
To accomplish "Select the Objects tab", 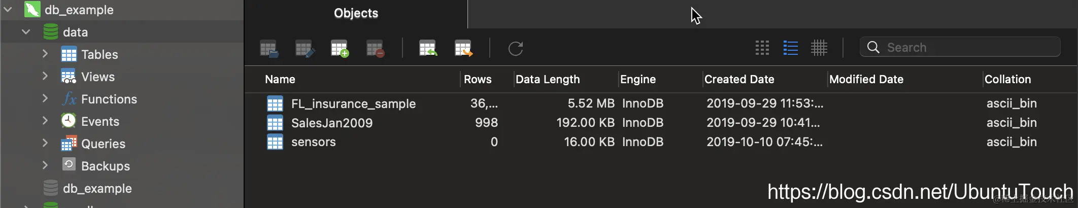I will [x=356, y=14].
